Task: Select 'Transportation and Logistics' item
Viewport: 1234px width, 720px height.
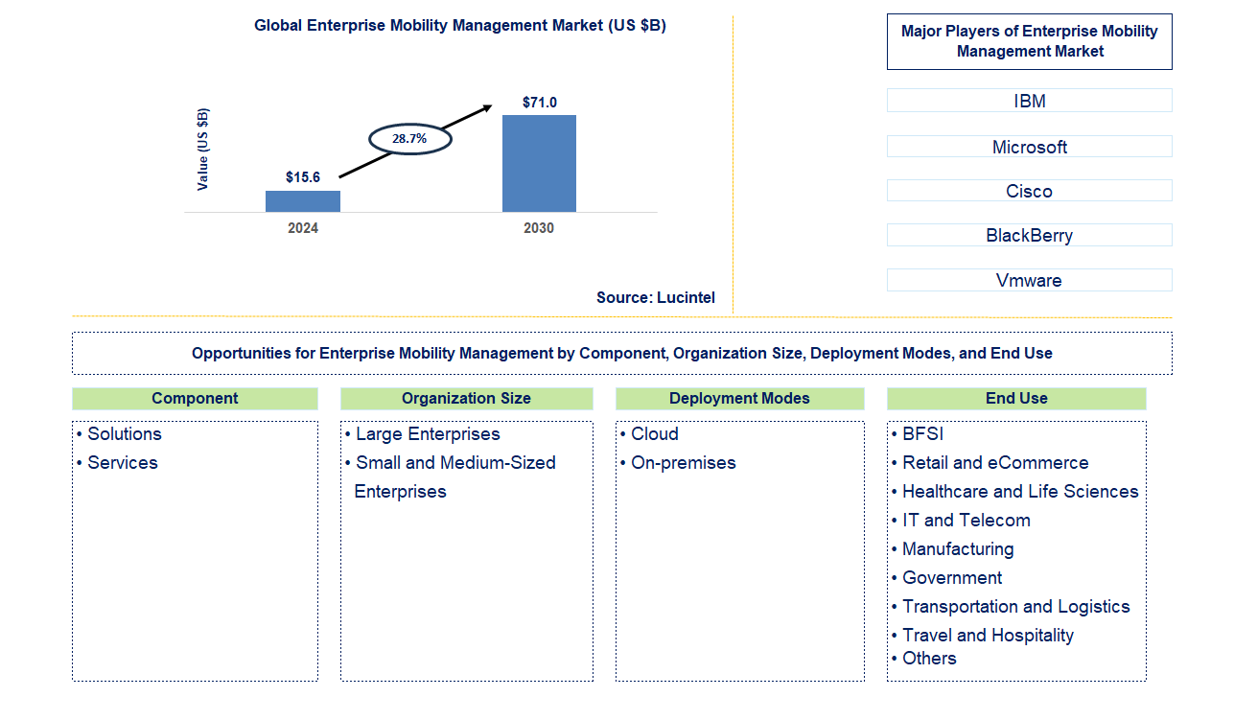Action: (x=1011, y=607)
